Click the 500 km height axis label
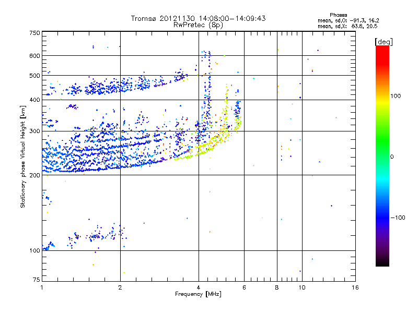Image resolution: width=418 pixels, height=313 pixels. [x=35, y=76]
